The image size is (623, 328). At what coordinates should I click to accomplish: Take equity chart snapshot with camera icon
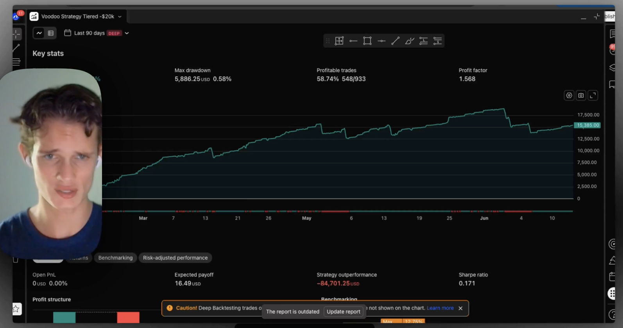tap(581, 95)
